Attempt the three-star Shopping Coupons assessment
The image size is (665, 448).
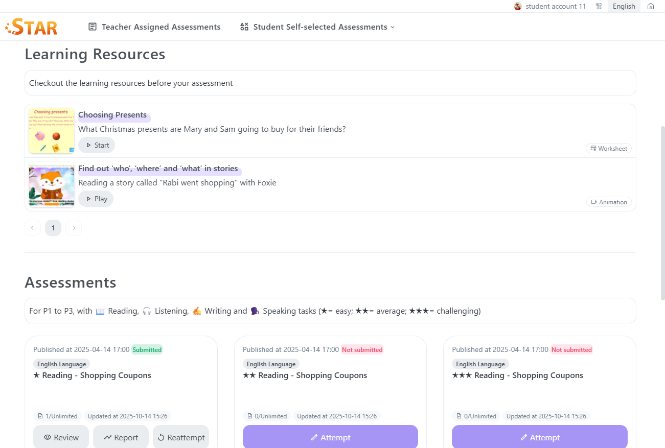click(x=539, y=437)
